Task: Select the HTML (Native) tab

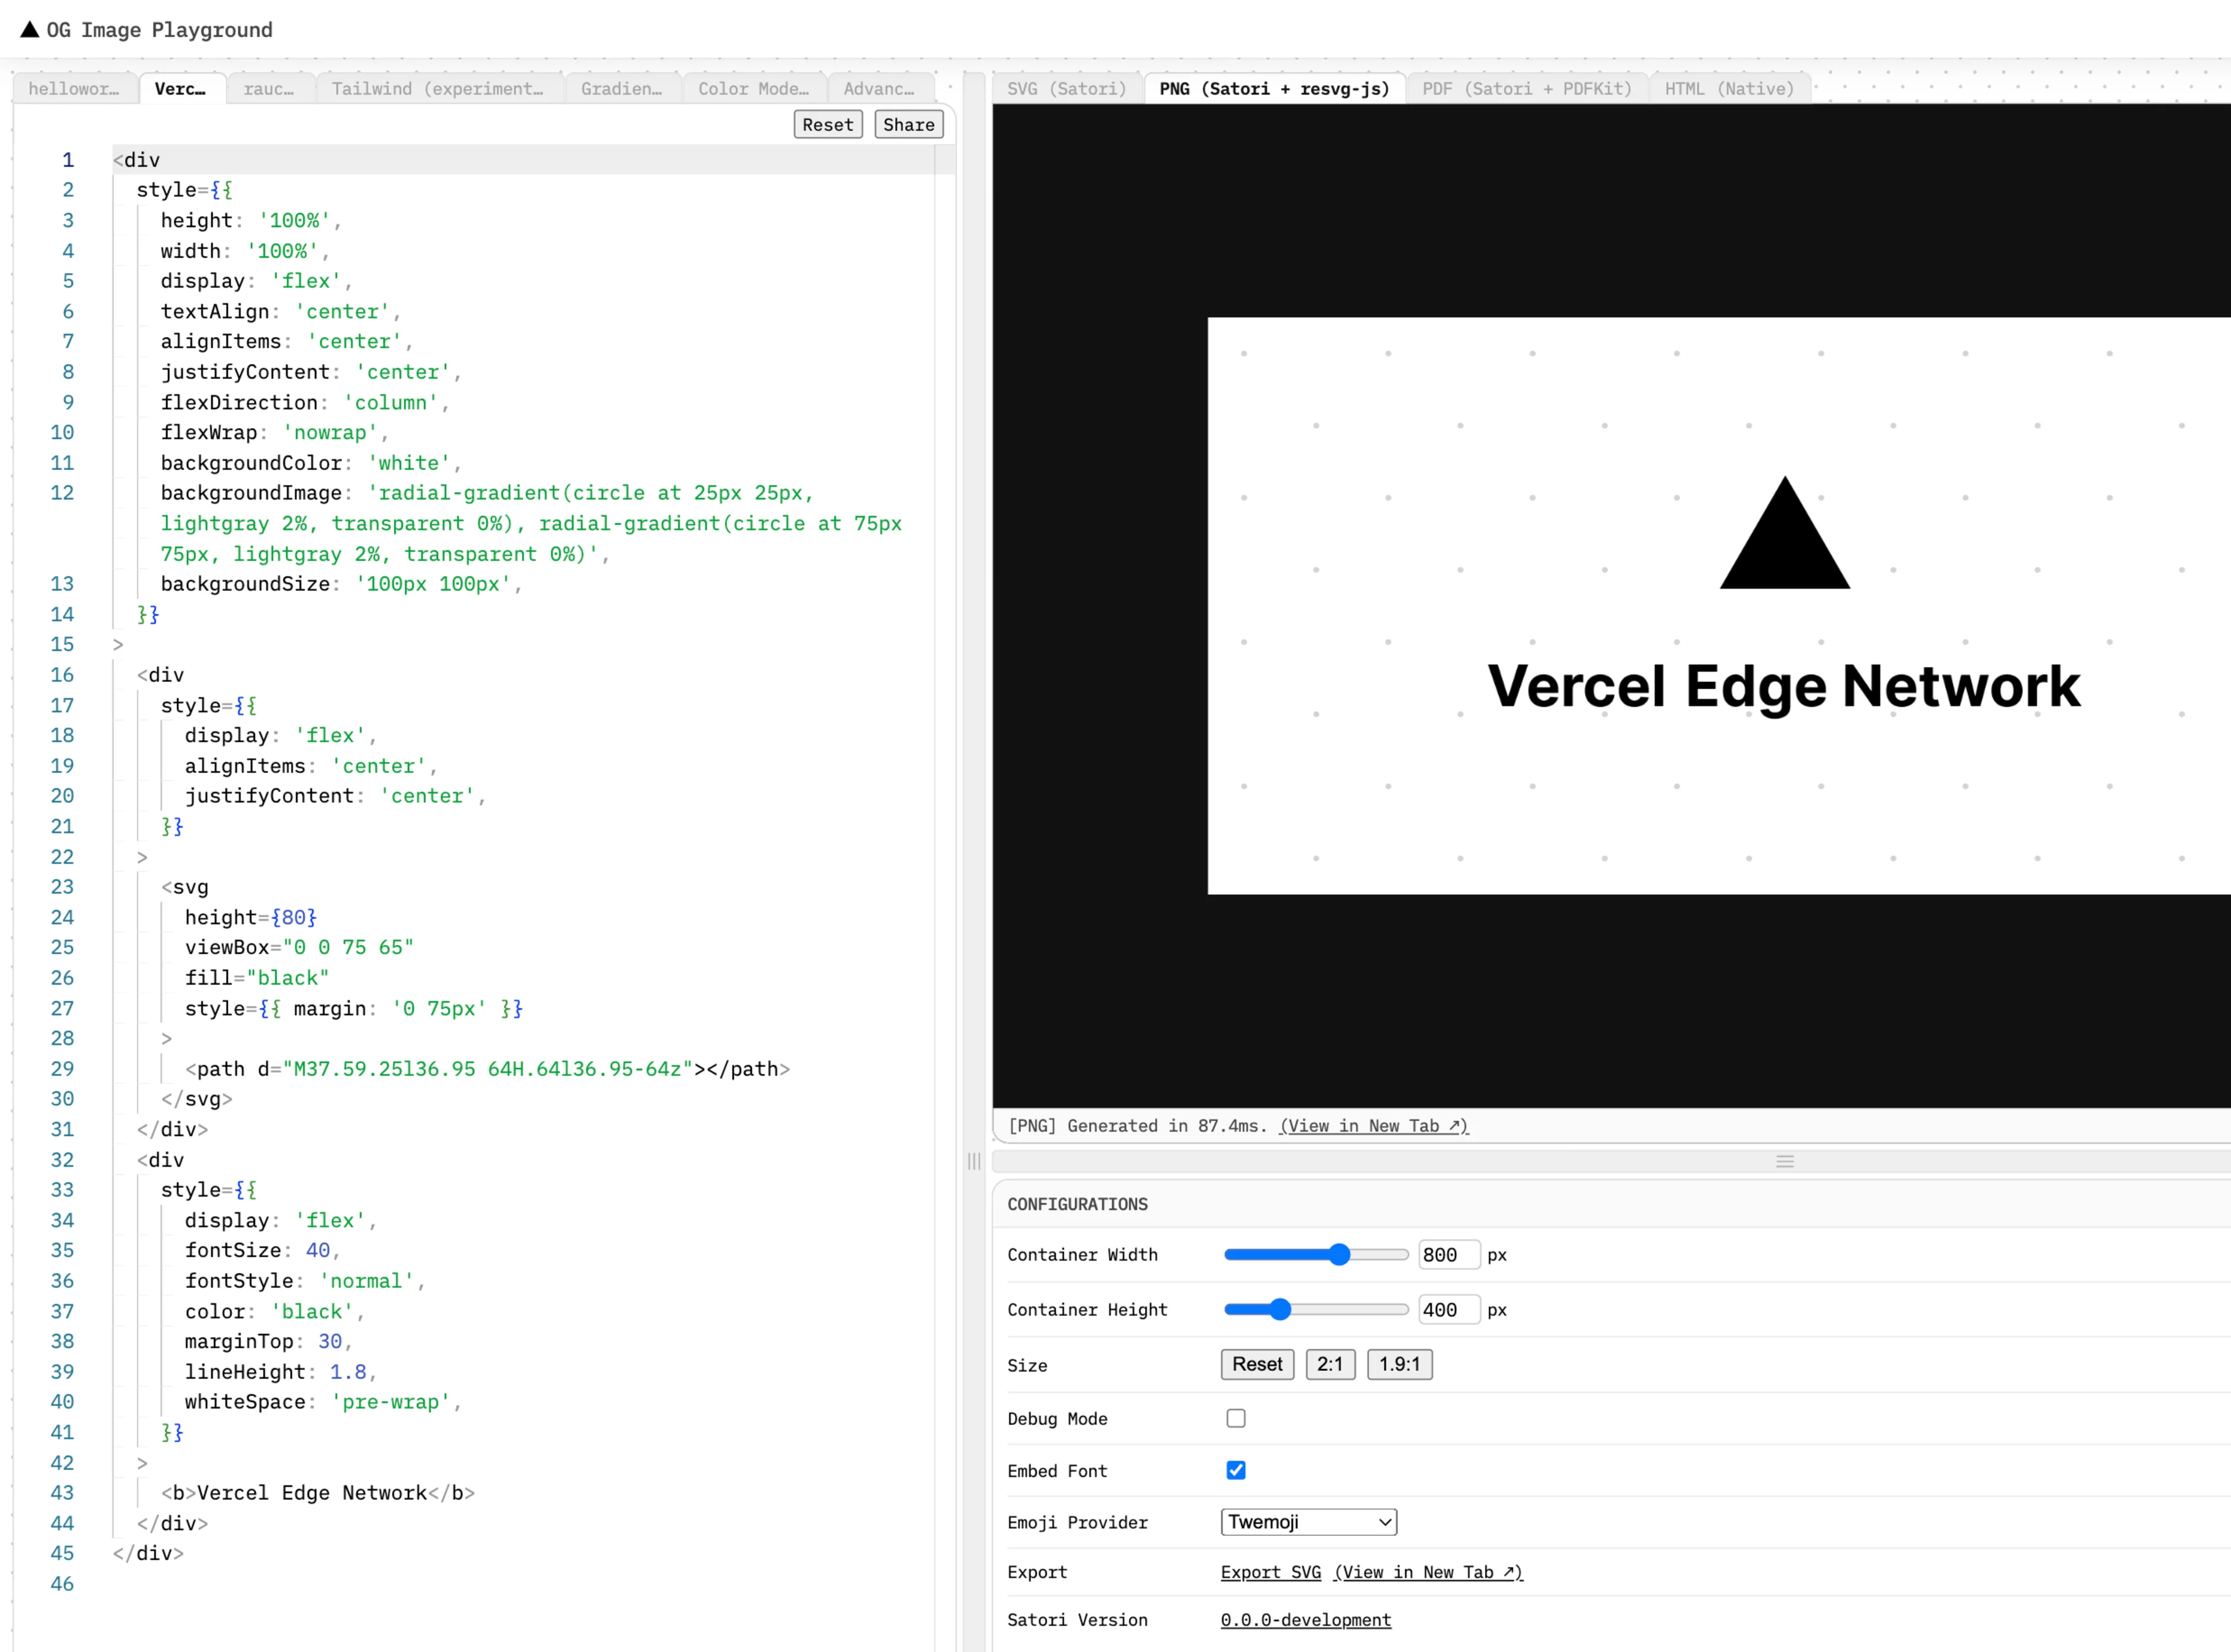Action: tap(1728, 88)
